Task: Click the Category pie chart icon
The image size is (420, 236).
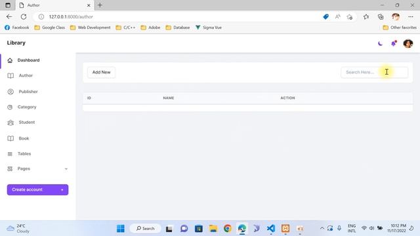Action: click(10, 107)
